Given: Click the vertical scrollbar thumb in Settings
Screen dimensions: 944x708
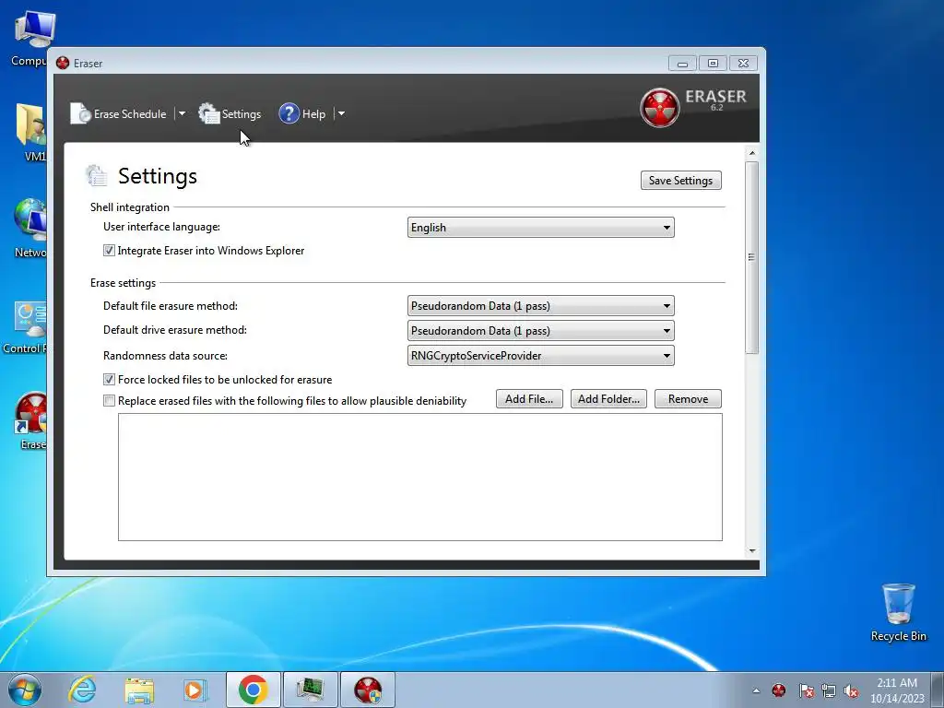Looking at the screenshot, I should pyautogui.click(x=752, y=257).
